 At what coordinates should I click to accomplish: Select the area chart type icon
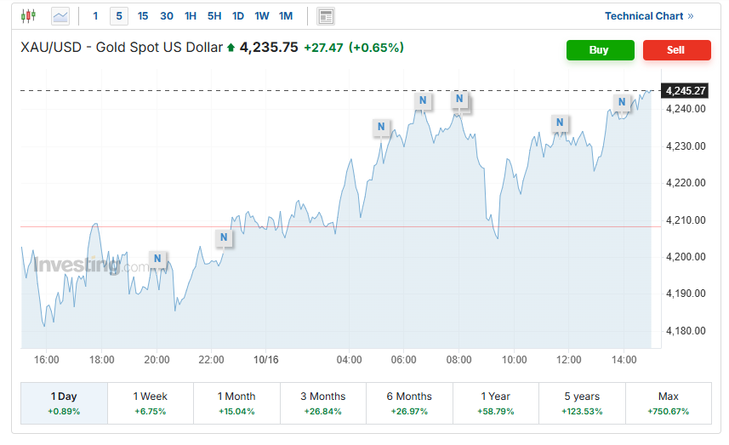(60, 16)
